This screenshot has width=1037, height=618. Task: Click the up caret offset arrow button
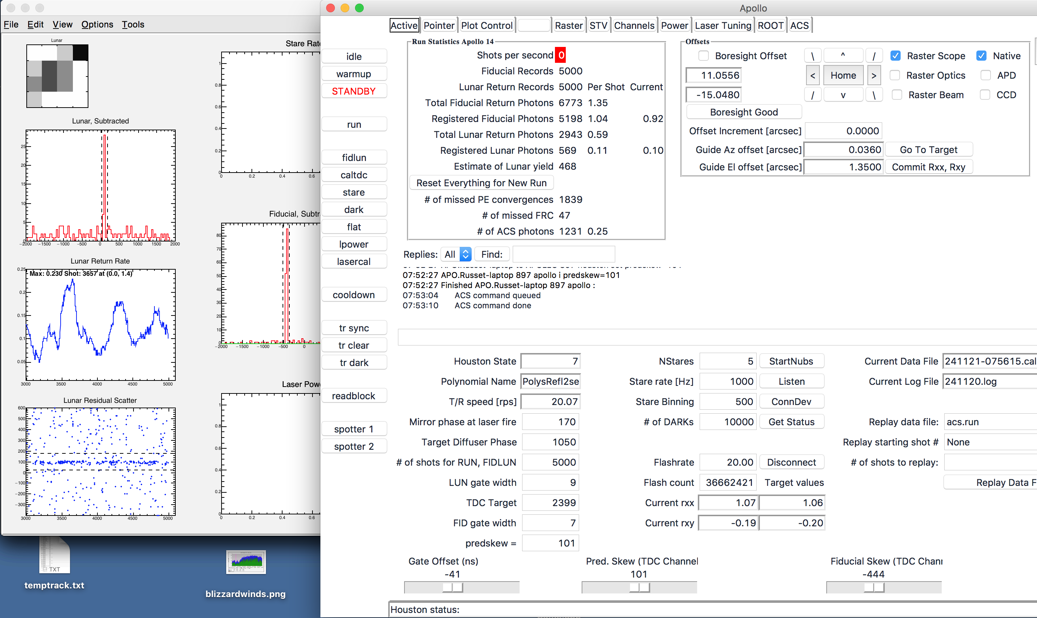click(843, 56)
